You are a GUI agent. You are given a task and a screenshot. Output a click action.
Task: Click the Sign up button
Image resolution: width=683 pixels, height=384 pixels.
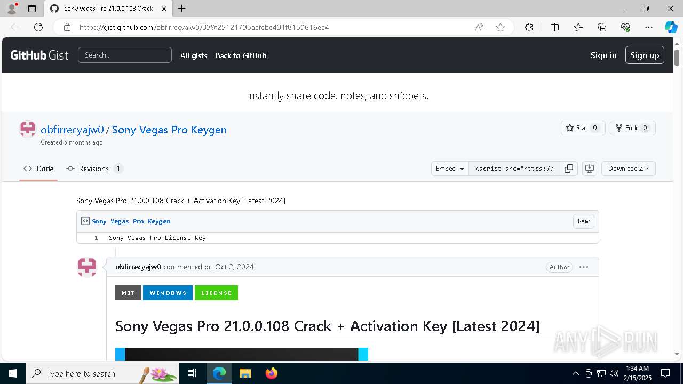click(645, 55)
